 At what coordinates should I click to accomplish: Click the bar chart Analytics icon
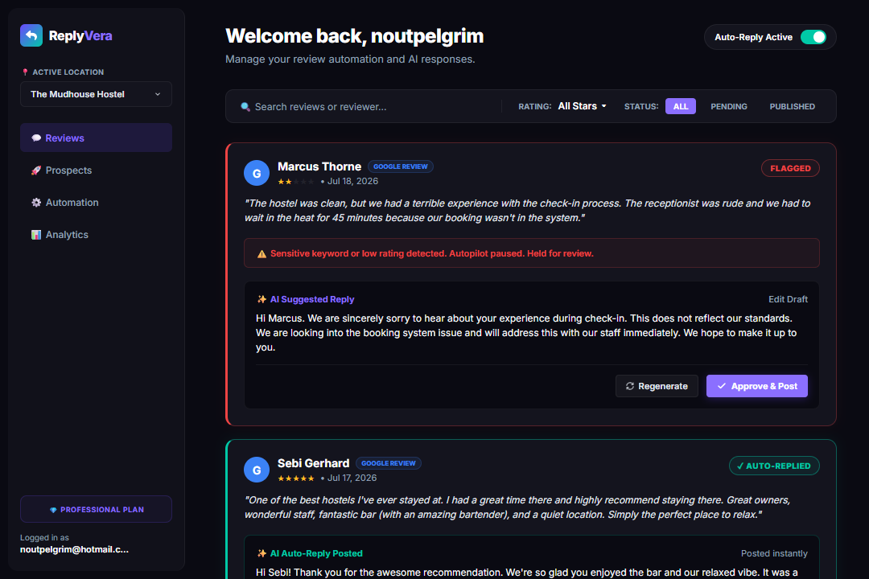(x=36, y=234)
